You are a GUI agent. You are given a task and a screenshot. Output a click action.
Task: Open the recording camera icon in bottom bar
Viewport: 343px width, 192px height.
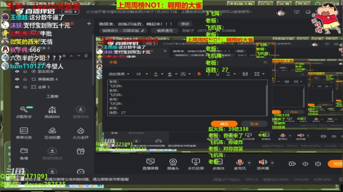[292, 163]
